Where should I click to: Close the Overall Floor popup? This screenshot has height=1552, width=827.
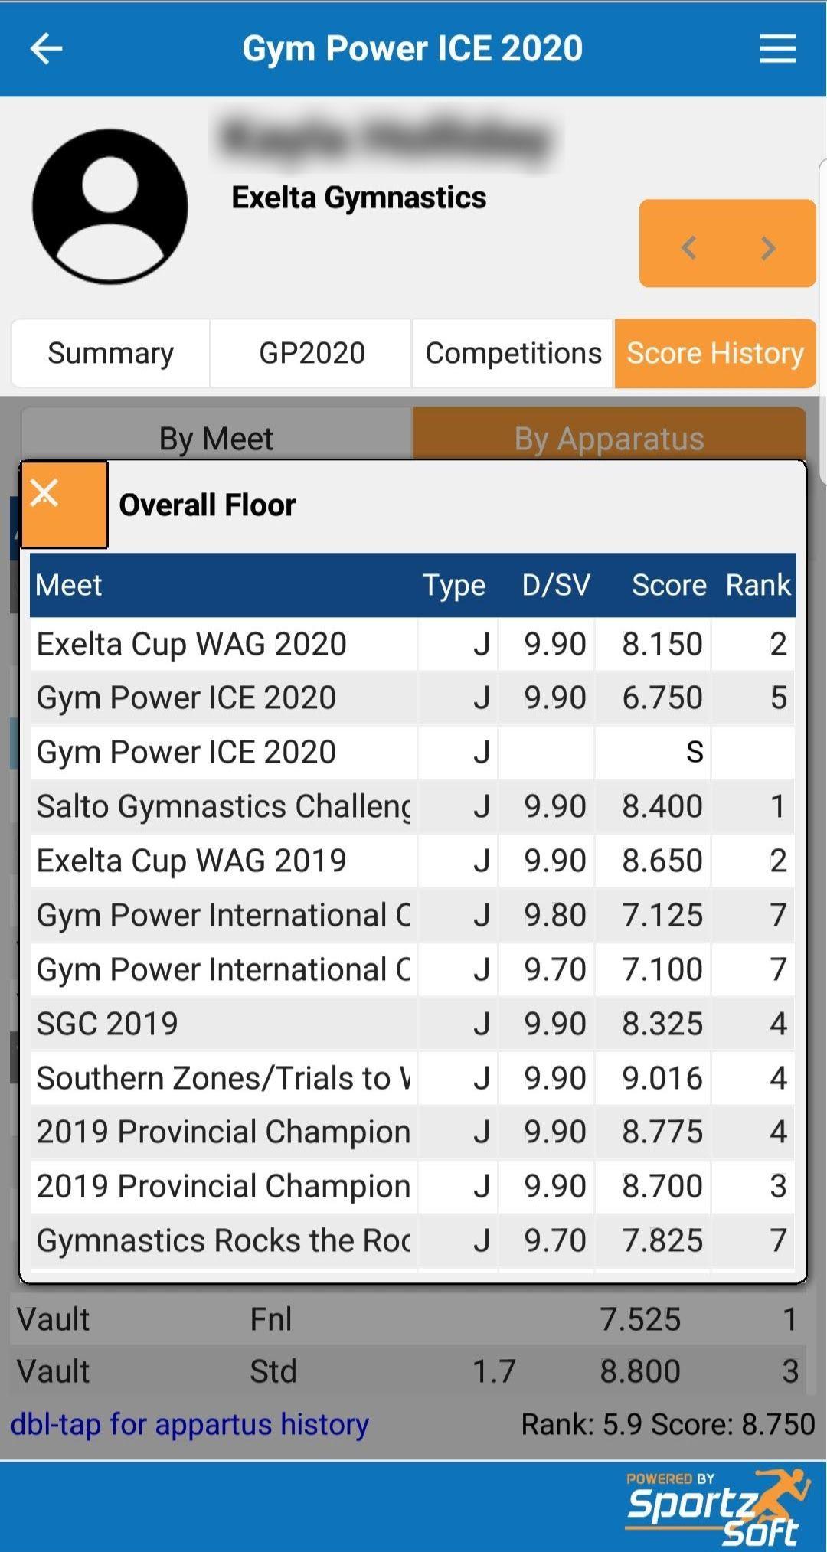64,505
